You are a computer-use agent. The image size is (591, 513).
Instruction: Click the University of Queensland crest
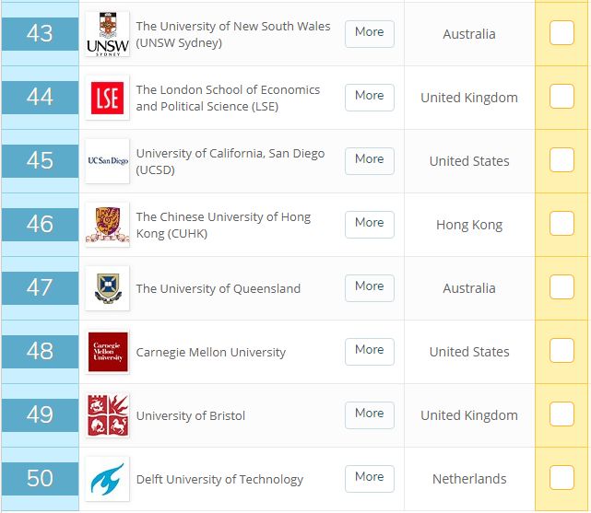tap(107, 288)
